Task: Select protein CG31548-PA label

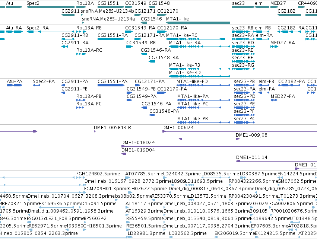Action: [164, 111]
